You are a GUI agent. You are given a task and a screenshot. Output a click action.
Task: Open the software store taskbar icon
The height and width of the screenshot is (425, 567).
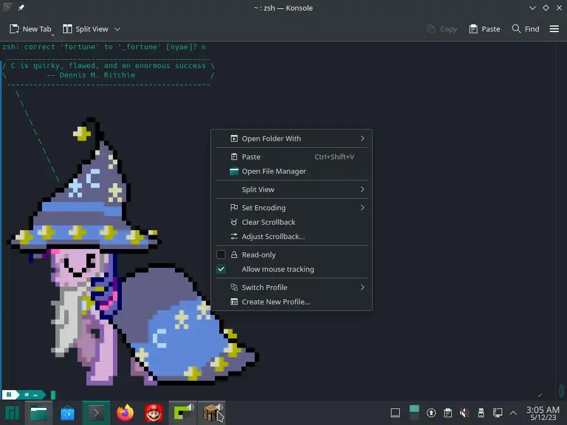click(67, 413)
